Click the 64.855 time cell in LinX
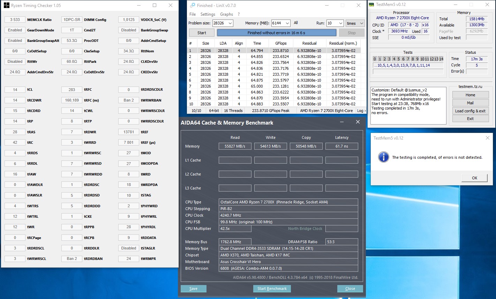This screenshot has height=299, width=496. pyautogui.click(x=257, y=57)
